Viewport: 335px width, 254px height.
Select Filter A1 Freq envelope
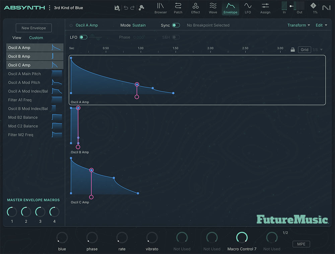(x=35, y=100)
